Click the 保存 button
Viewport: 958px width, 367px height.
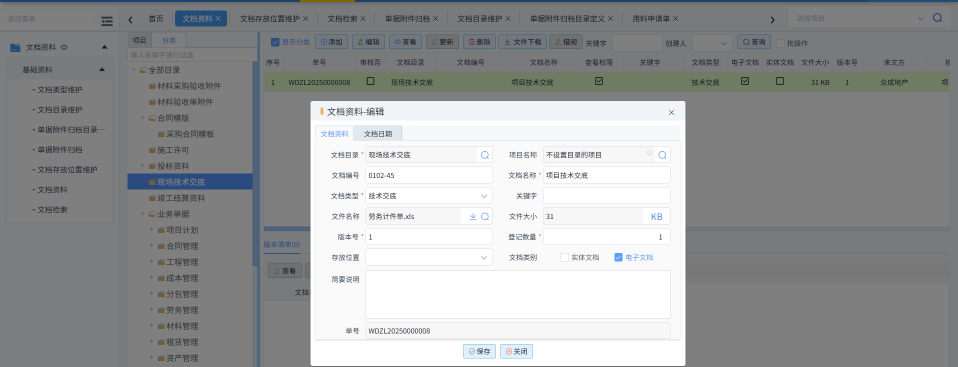tap(479, 351)
